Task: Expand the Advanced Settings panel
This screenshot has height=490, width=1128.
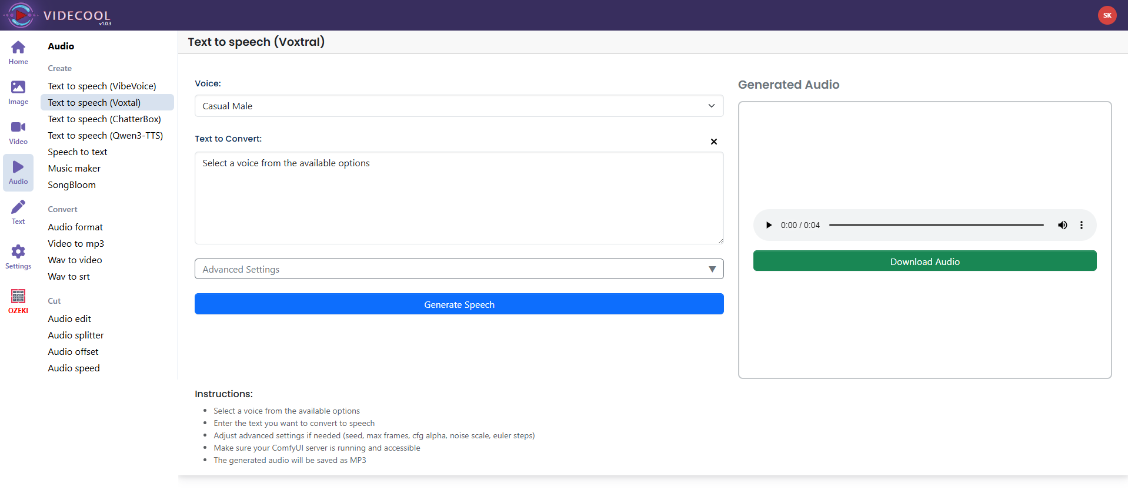Action: (x=459, y=269)
